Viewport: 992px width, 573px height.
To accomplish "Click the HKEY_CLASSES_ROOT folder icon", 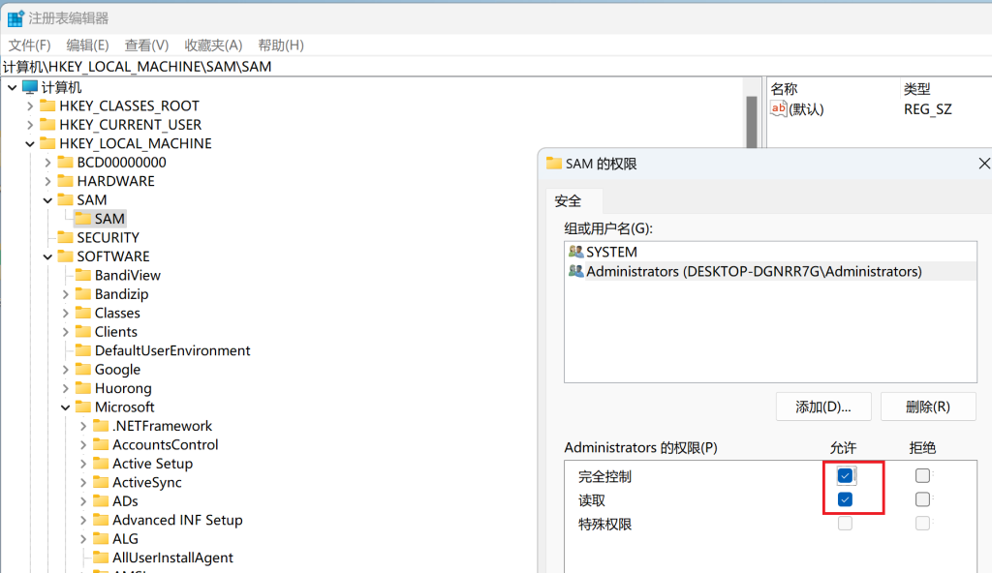I will tap(47, 106).
